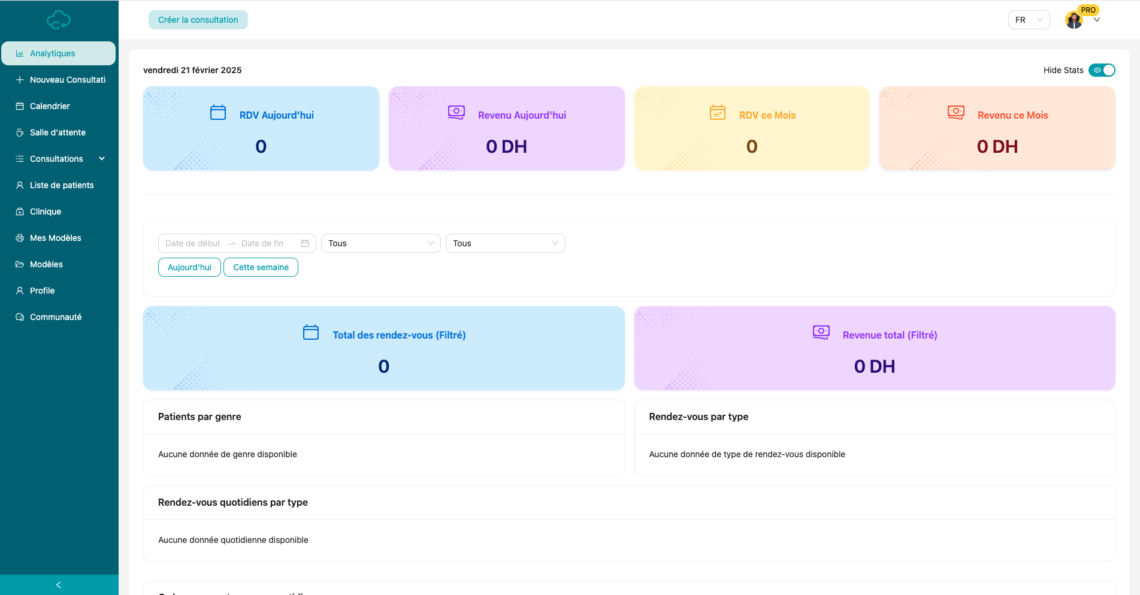
Task: Open the FR language dropdown
Action: click(1029, 20)
